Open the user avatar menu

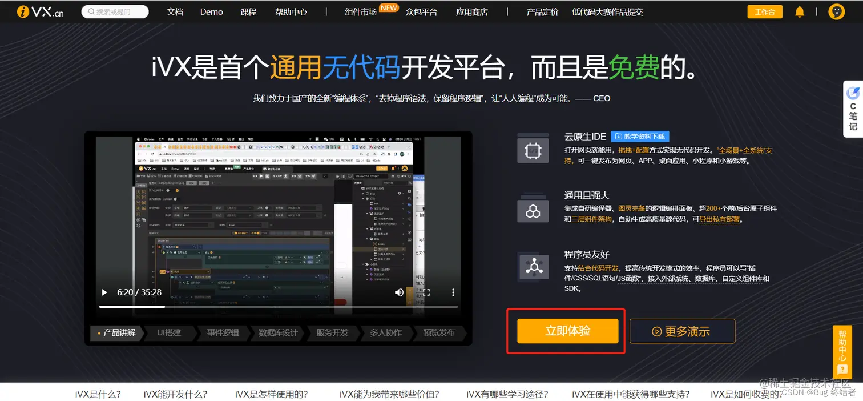[836, 12]
